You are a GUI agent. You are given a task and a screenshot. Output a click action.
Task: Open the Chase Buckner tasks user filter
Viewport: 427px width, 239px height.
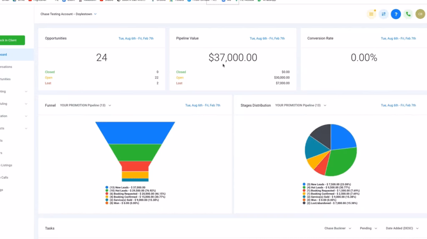point(338,229)
